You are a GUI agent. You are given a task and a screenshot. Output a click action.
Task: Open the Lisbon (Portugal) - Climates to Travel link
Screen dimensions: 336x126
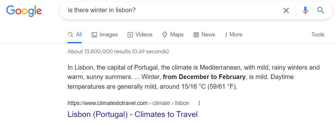pyautogui.click(x=133, y=114)
